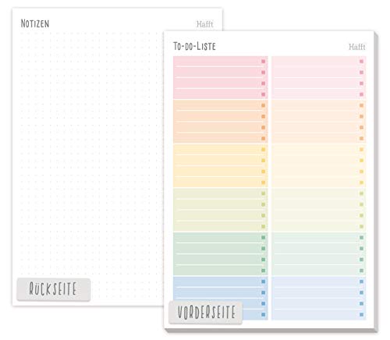
Task: Mark the first dark-green checkbox in right column
Action: pos(361,238)
